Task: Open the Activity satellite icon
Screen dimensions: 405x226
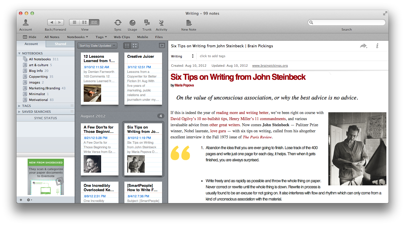Action: click(161, 23)
